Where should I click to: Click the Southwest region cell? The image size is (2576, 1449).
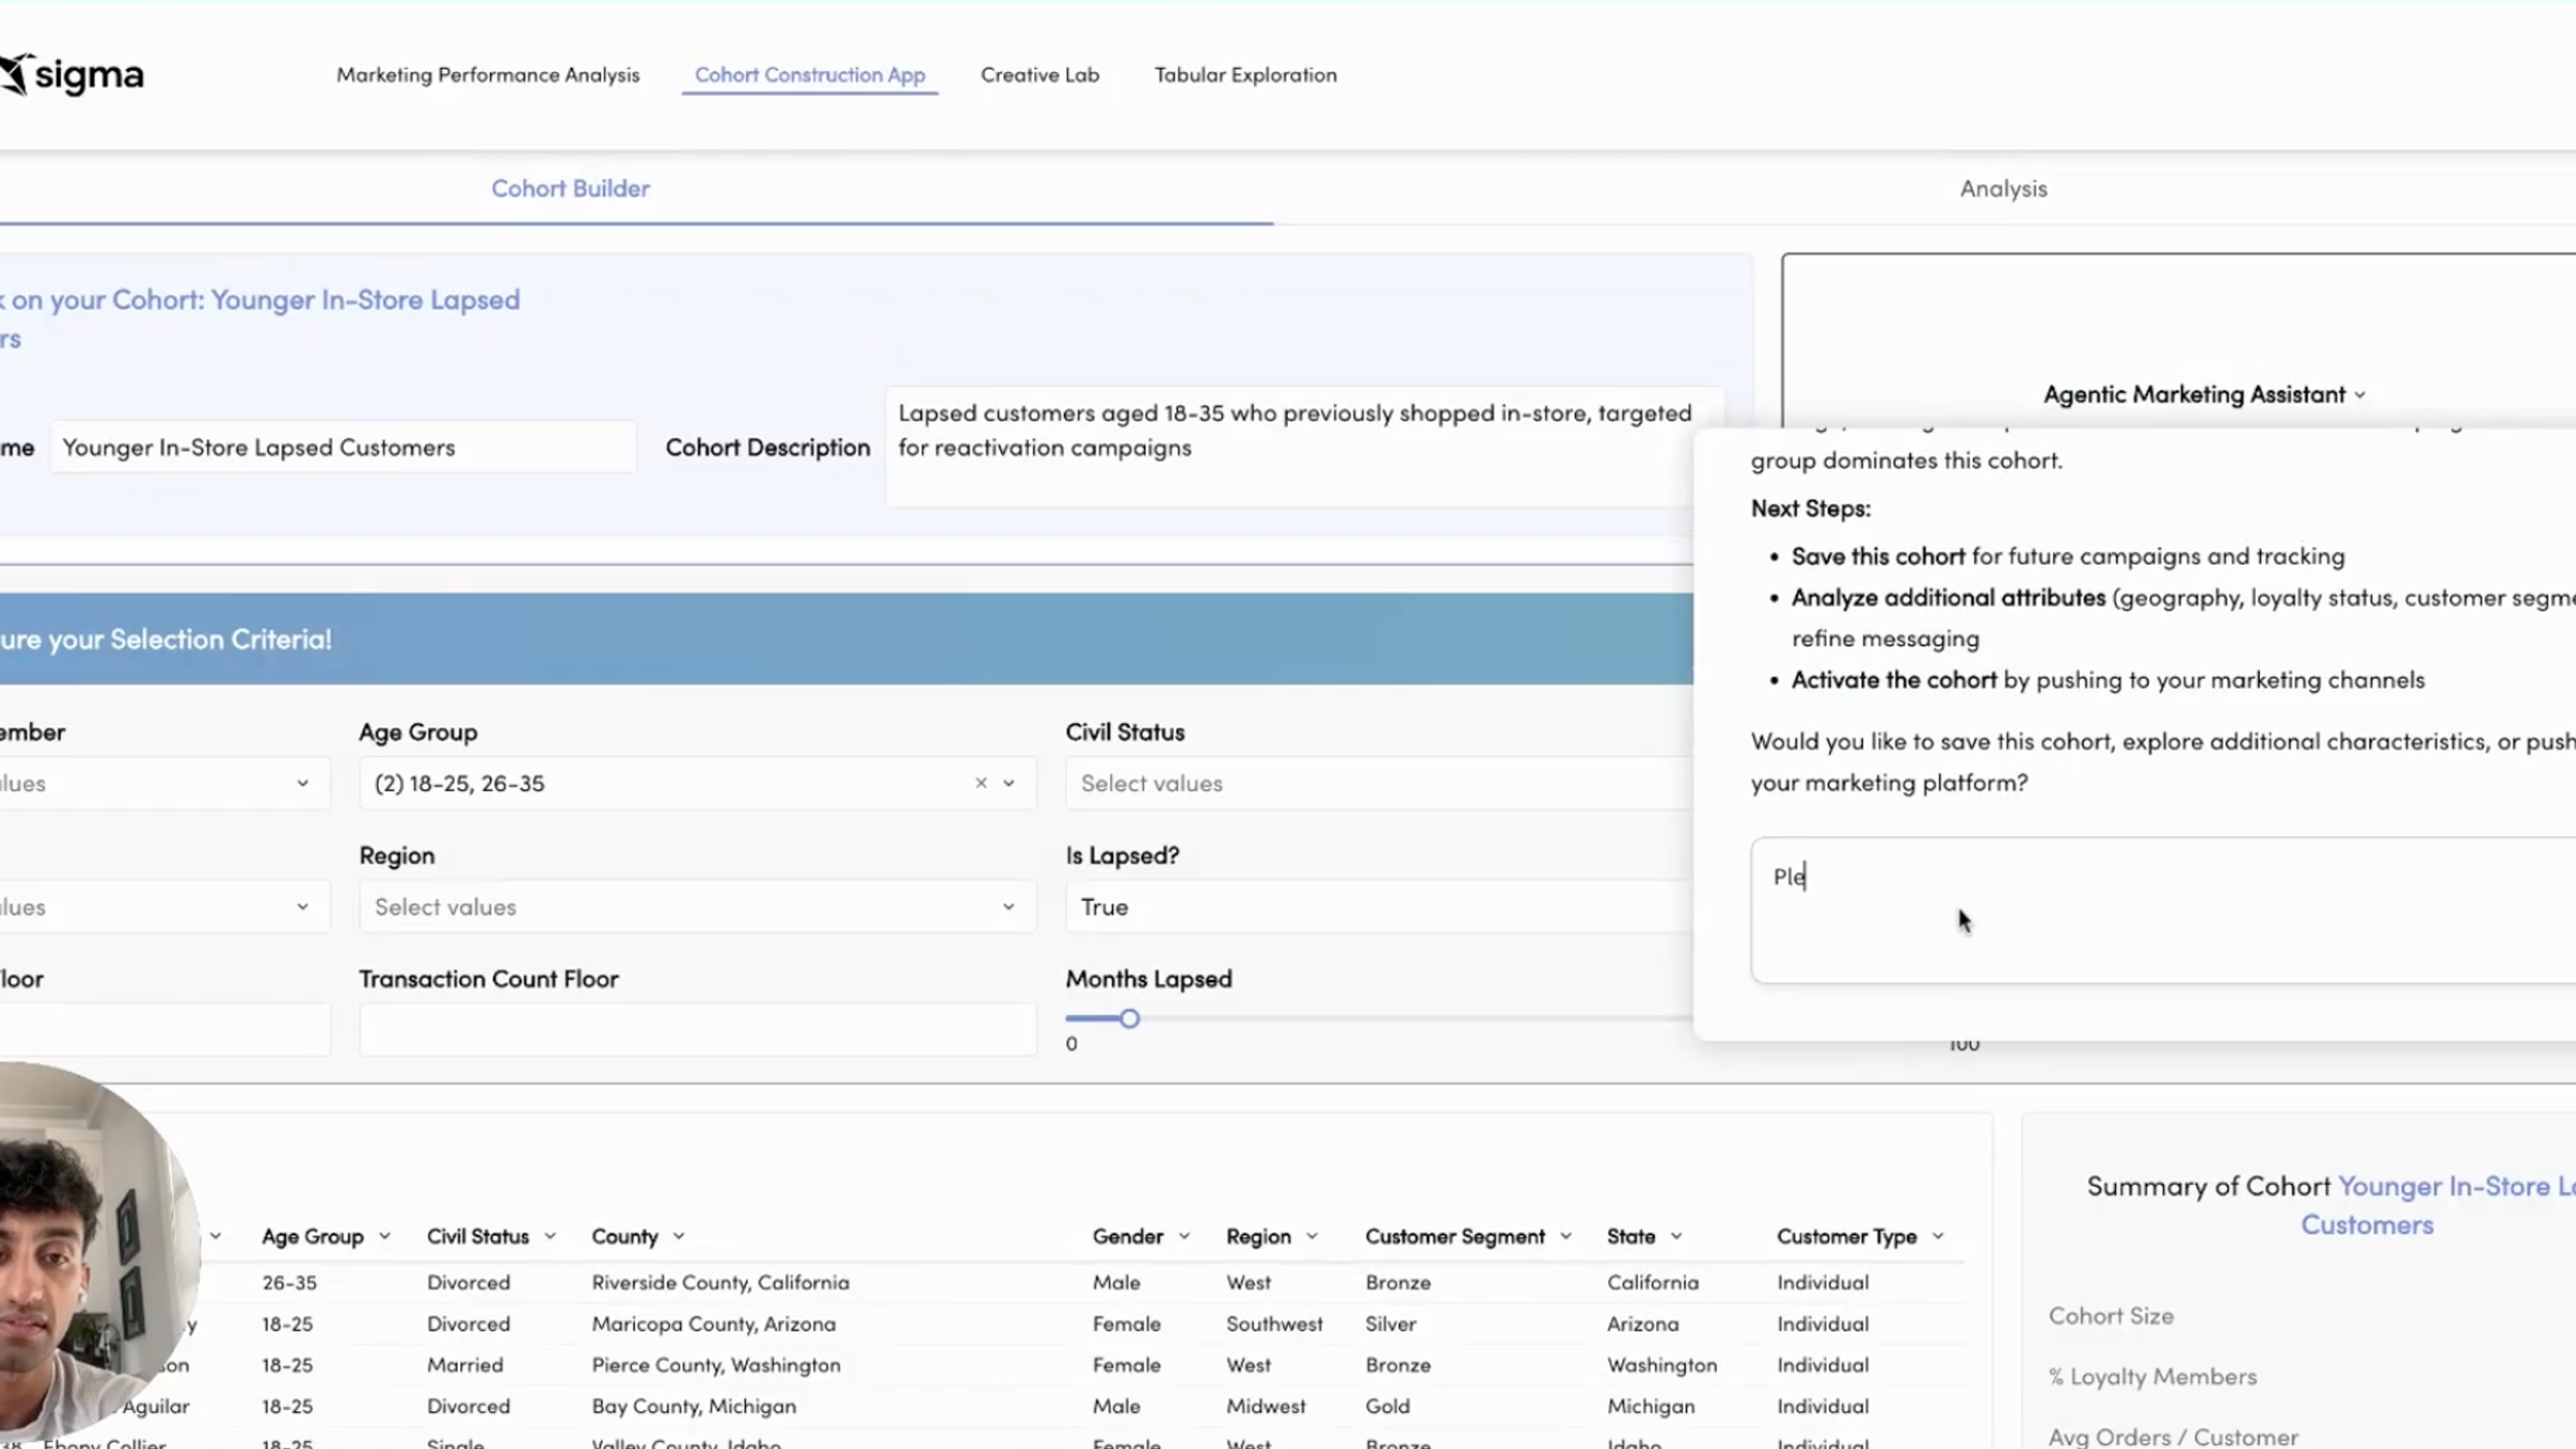pyautogui.click(x=1274, y=1324)
